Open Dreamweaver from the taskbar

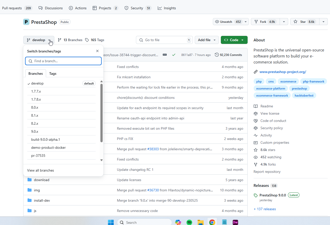(235, 222)
